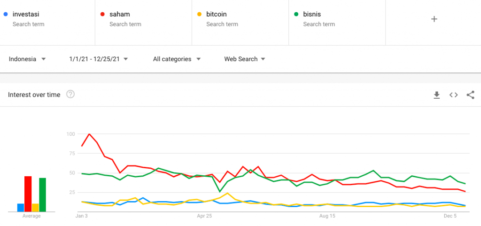
Task: Click the red saham average bar
Action: click(x=28, y=194)
